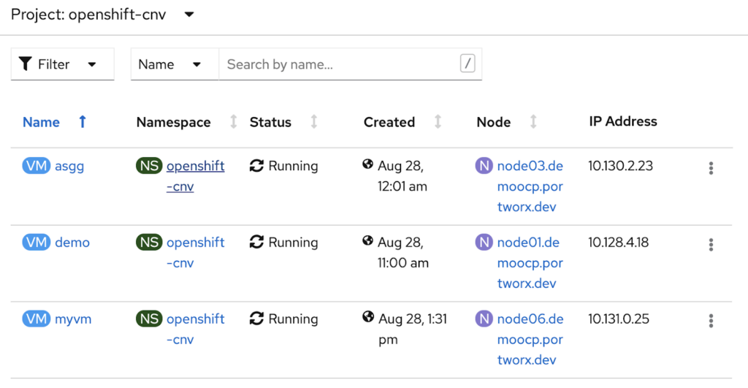Open the asgg virtual machine link
The height and width of the screenshot is (388, 748).
coord(69,166)
